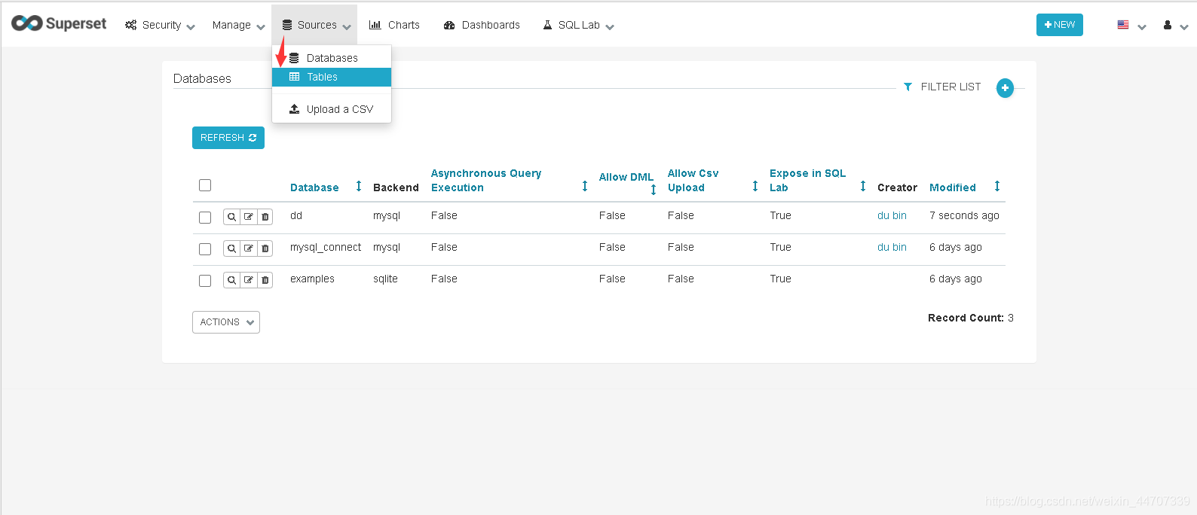Click the NEW button
The image size is (1197, 515).
click(x=1060, y=25)
